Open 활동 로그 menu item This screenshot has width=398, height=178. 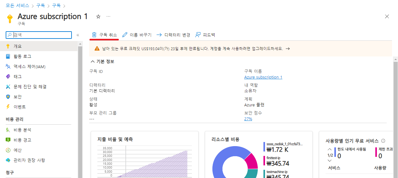39,56
